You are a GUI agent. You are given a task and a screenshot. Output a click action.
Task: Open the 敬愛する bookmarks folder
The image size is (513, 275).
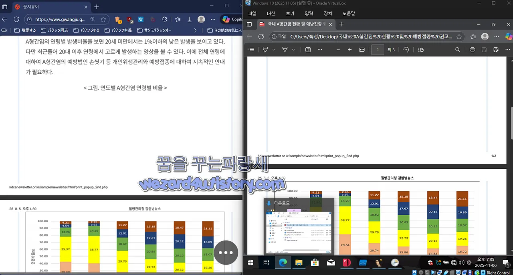(x=25, y=30)
